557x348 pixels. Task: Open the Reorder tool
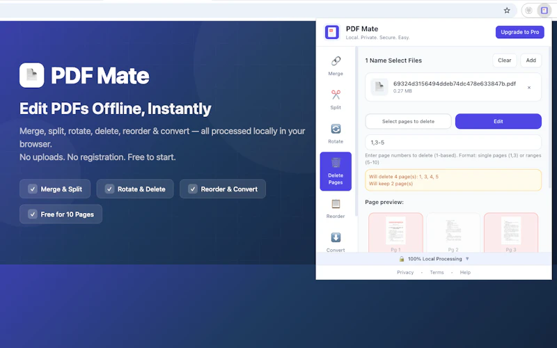point(336,208)
